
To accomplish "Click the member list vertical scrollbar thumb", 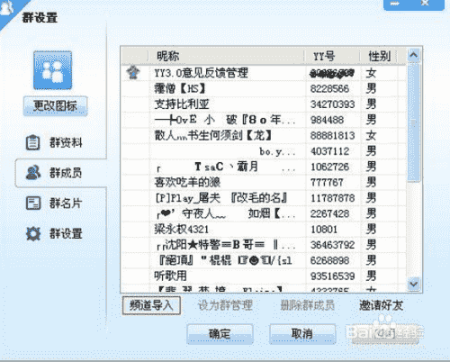I will [x=414, y=122].
